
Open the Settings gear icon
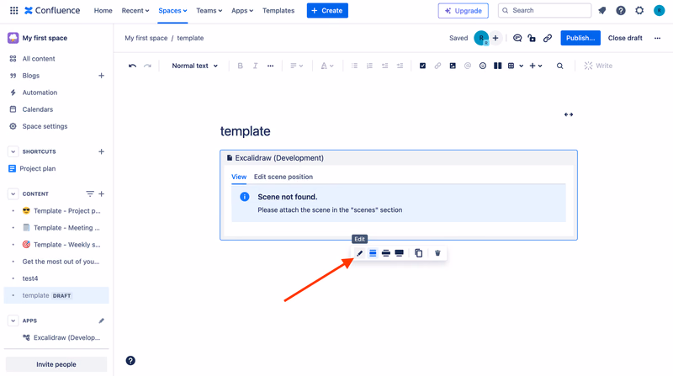pos(639,10)
